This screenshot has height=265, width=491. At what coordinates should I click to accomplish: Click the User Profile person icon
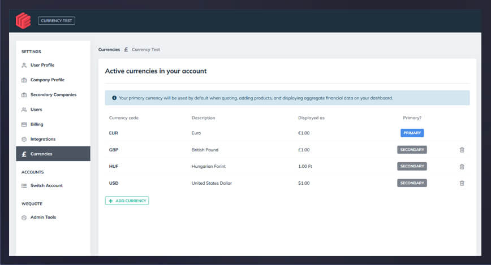point(24,66)
